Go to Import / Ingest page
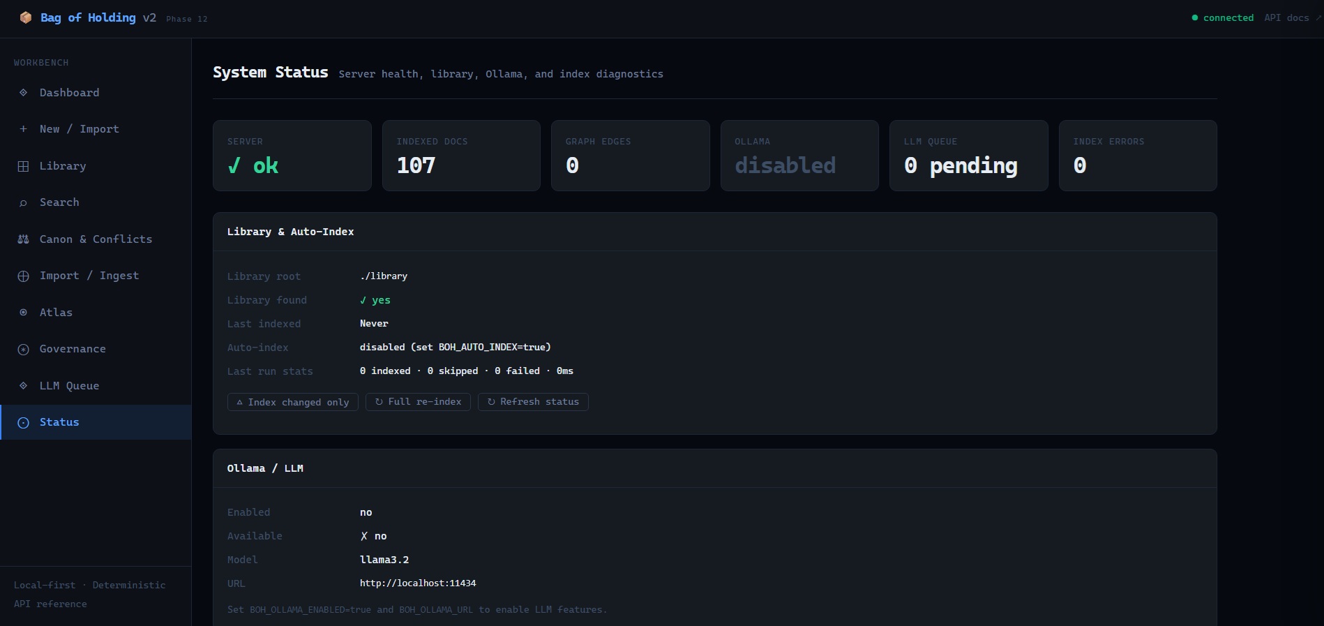1324x626 pixels. point(96,276)
